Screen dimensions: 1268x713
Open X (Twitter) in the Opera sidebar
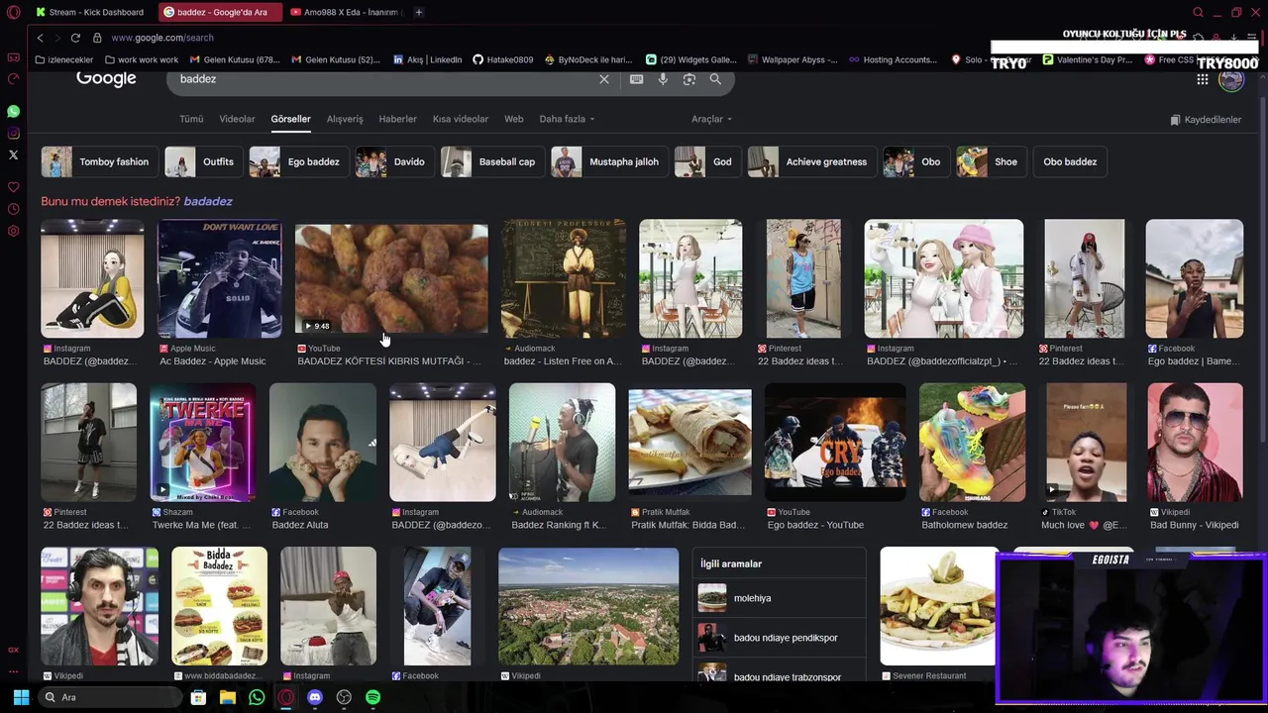click(13, 155)
